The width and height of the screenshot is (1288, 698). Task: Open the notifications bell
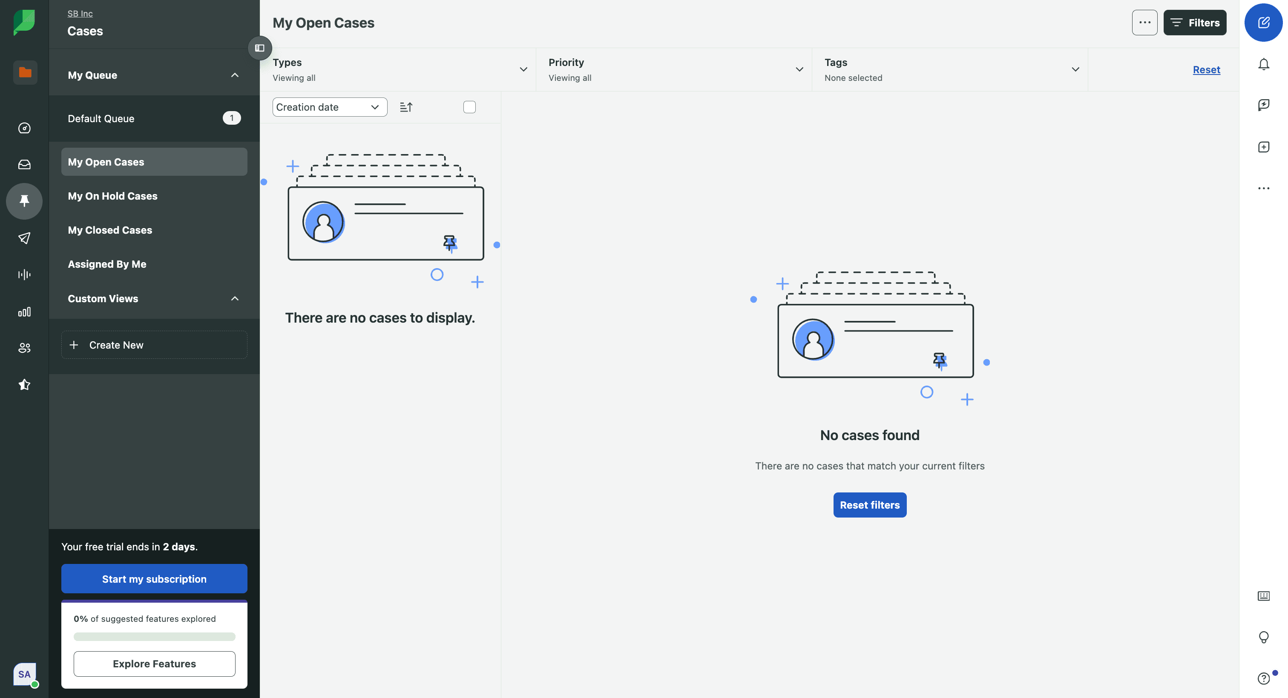(x=1263, y=64)
